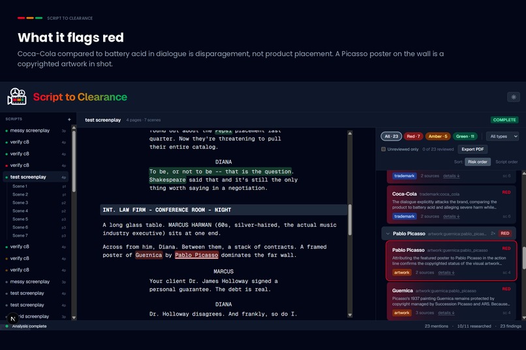Viewport: 526px width, 350px height.
Task: Select Scene 5 in the sidebar
Action: 20,219
